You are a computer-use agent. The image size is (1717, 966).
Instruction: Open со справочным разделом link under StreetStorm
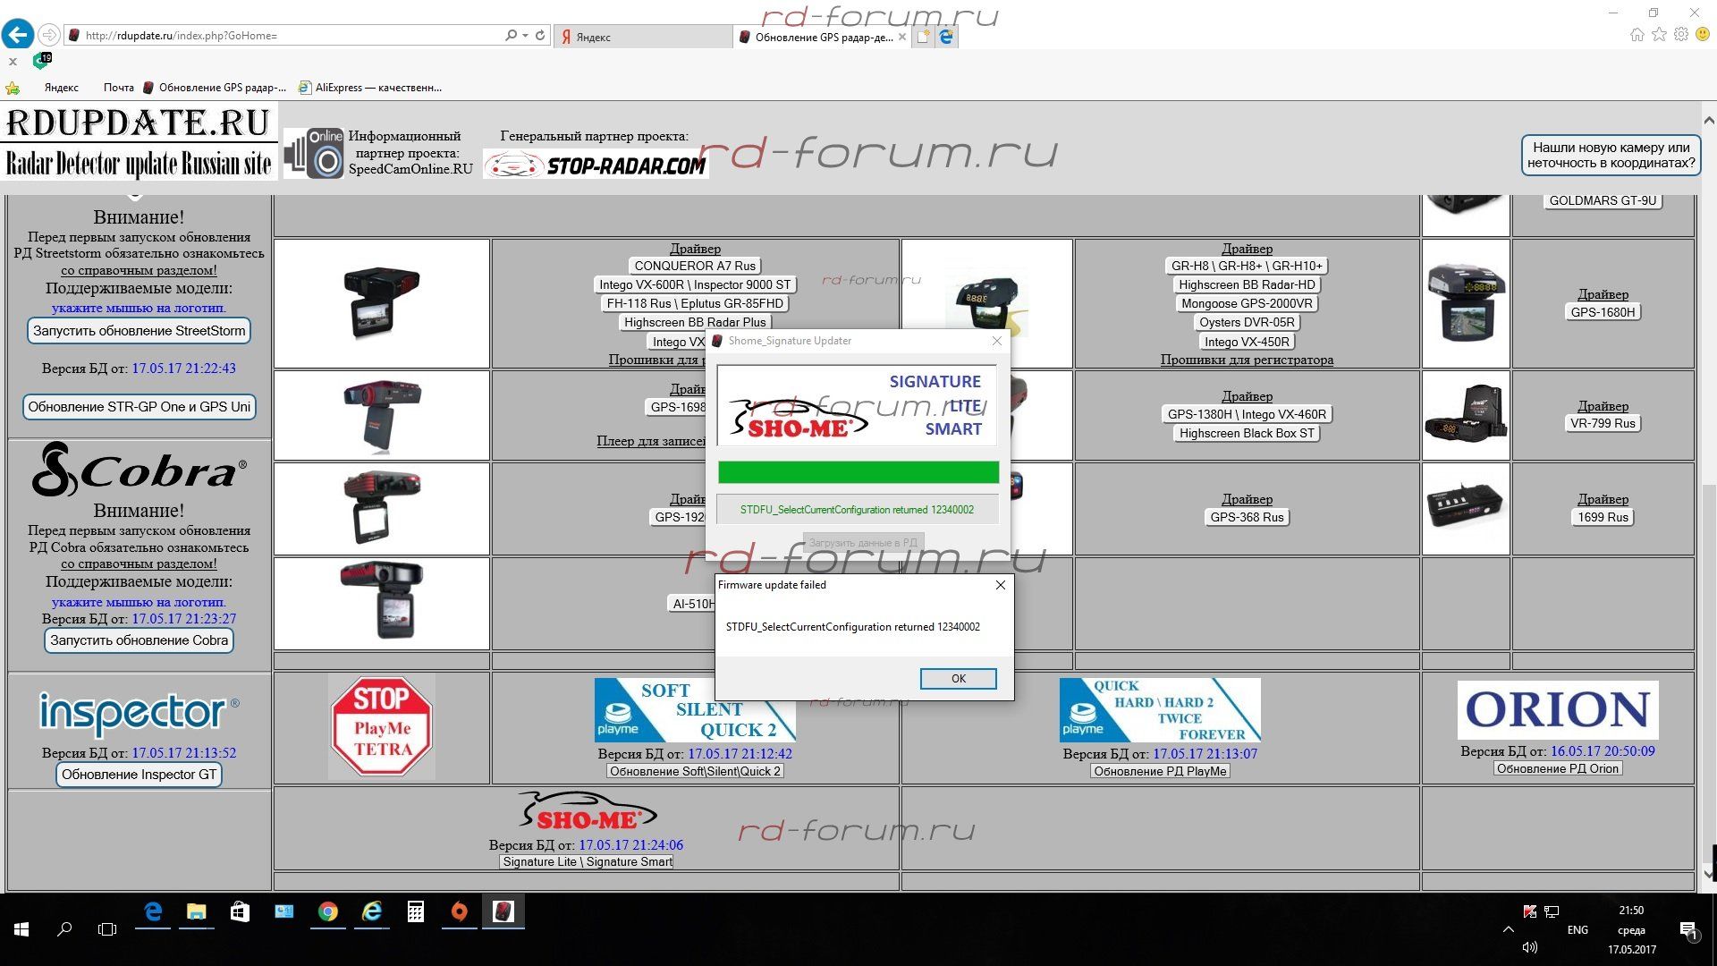pos(139,270)
